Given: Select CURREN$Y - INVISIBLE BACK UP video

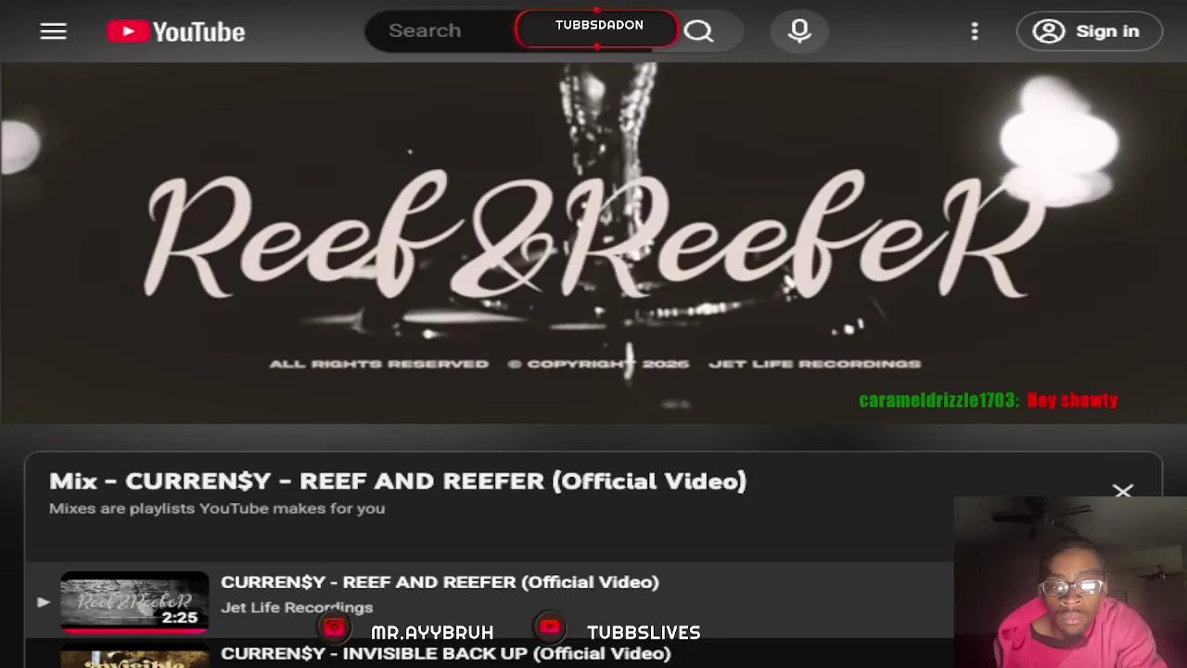Looking at the screenshot, I should point(445,654).
